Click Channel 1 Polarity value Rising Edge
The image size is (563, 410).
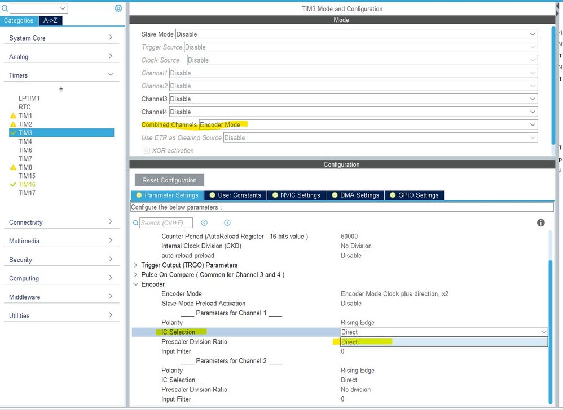tap(357, 323)
